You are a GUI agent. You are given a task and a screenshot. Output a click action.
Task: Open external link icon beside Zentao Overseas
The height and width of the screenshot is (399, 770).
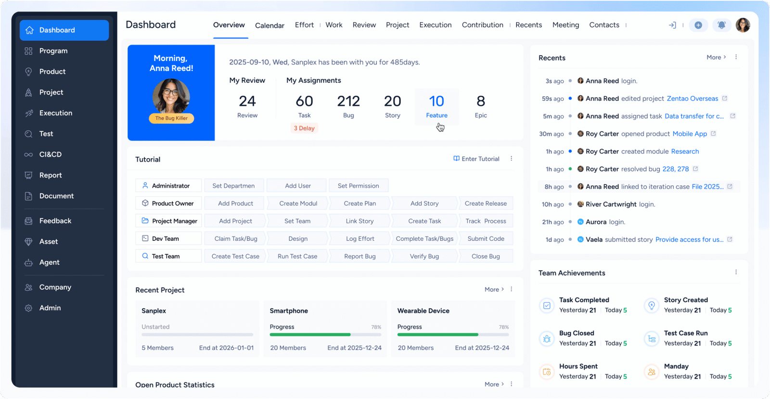[725, 98]
